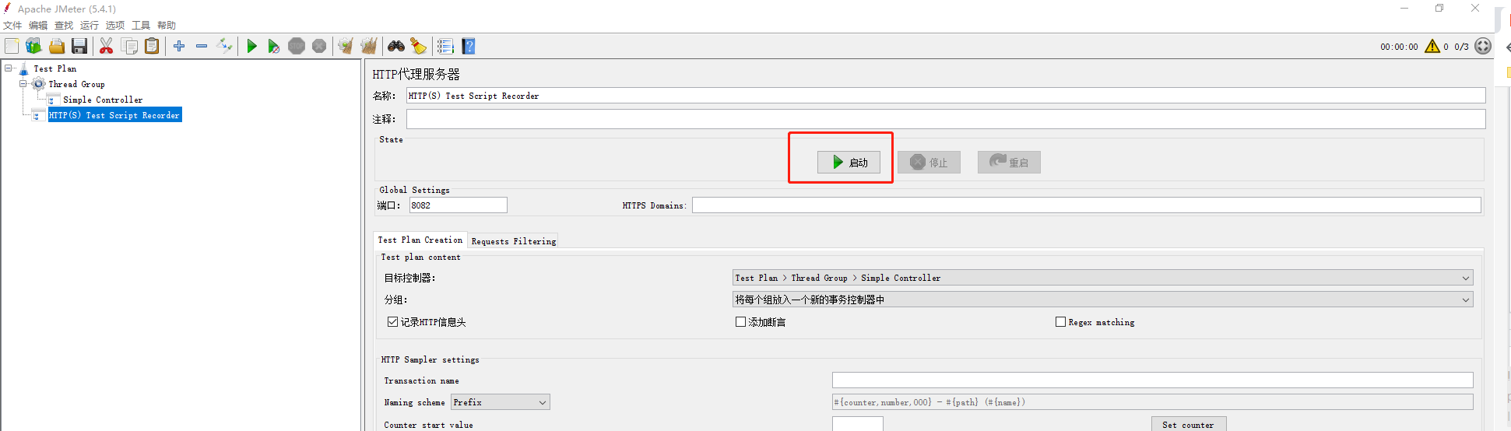Viewport: 1511px width, 431px height.
Task: Collapse the Test Plan tree node
Action: pos(9,68)
